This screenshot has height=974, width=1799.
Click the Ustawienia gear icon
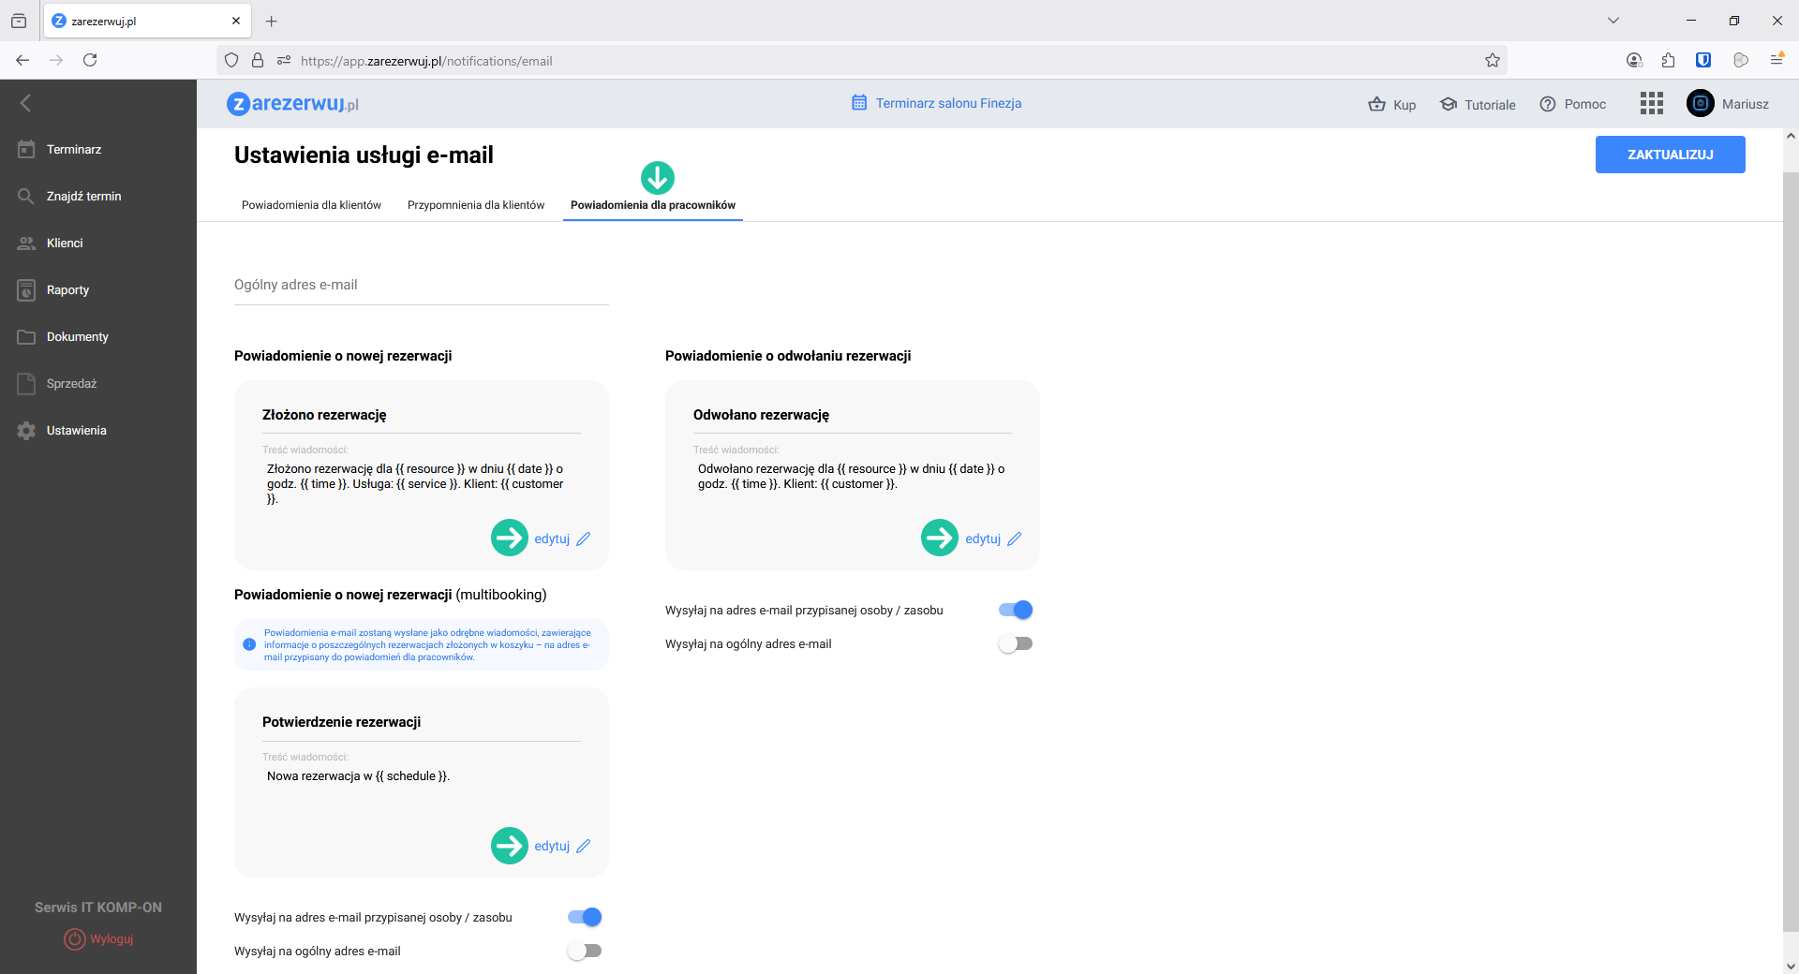click(26, 430)
